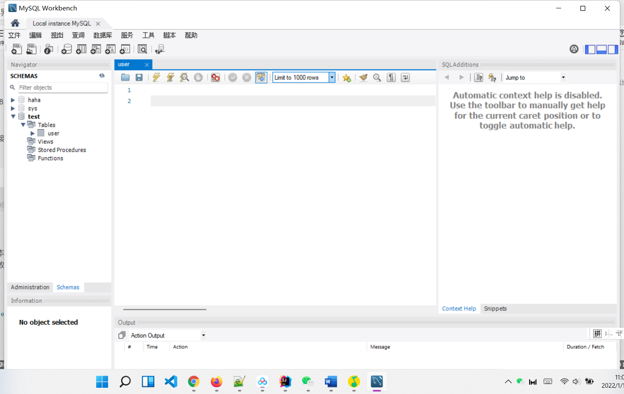Image resolution: width=624 pixels, height=394 pixels.
Task: Open Visual Studio Code from taskbar
Action: [171, 382]
